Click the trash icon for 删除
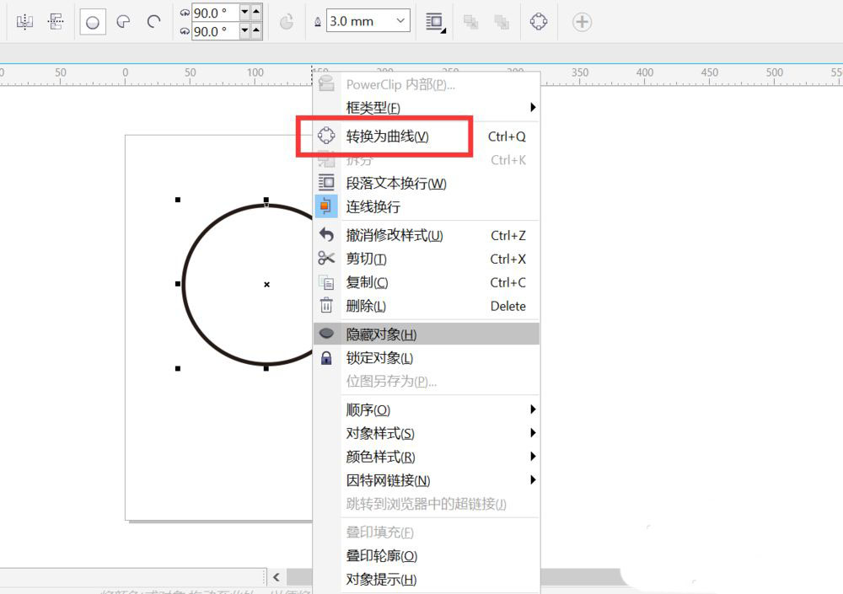 point(326,306)
